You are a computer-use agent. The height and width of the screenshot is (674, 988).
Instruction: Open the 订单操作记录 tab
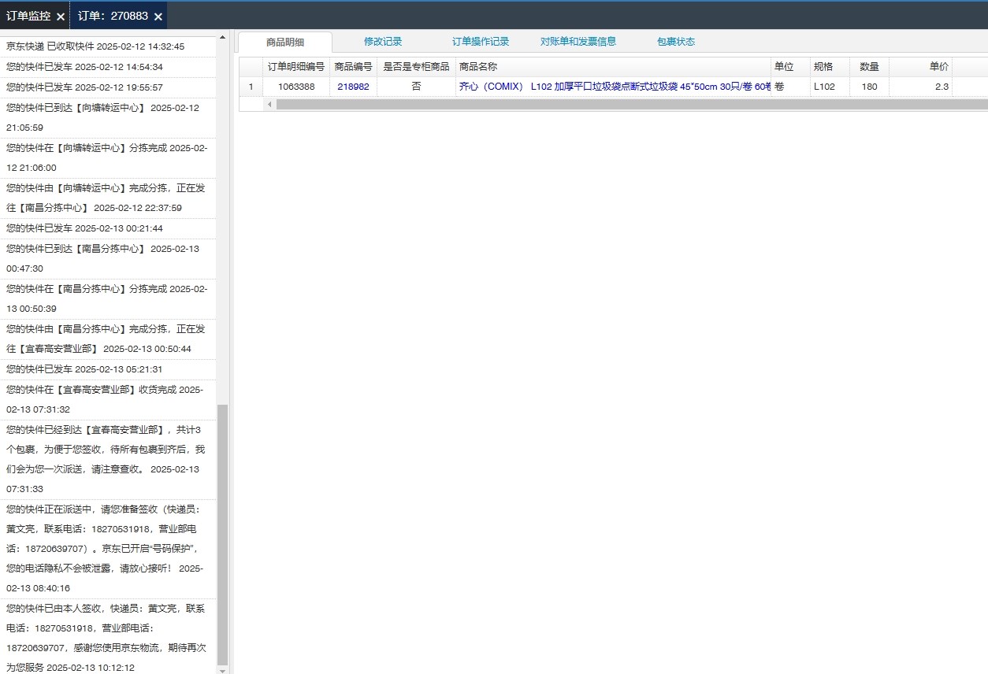click(481, 42)
